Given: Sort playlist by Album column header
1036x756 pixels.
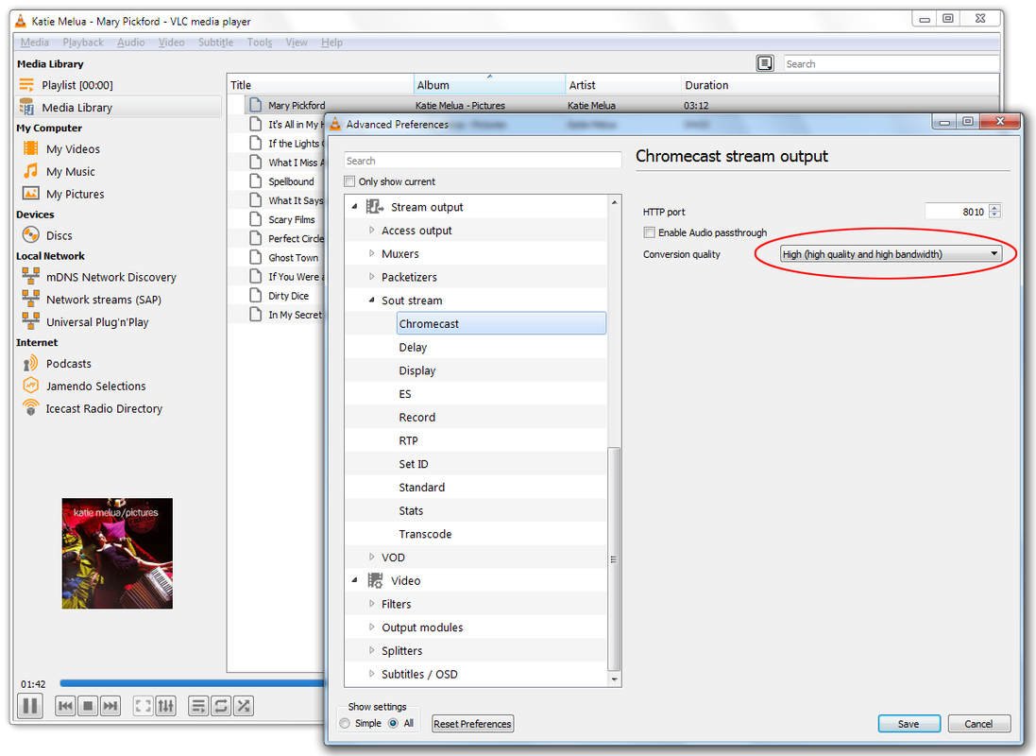Looking at the screenshot, I should pyautogui.click(x=489, y=85).
